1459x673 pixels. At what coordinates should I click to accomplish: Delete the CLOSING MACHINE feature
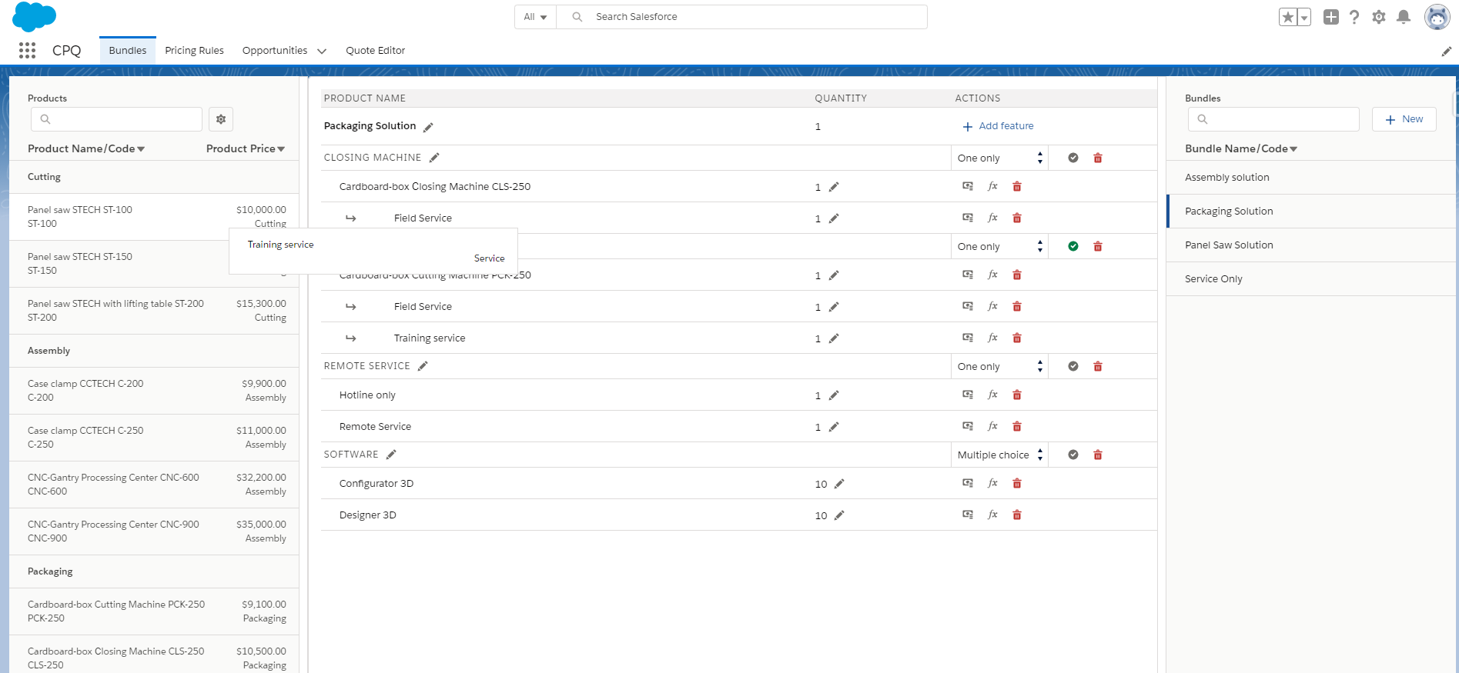tap(1098, 158)
